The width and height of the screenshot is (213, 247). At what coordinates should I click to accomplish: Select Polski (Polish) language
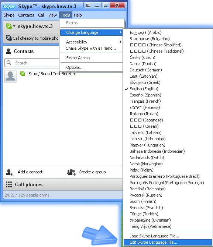[141, 170]
